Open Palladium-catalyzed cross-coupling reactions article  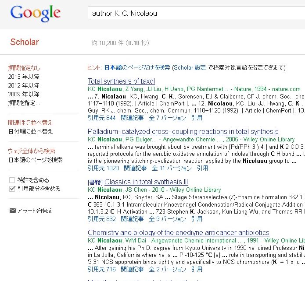pos(183,131)
